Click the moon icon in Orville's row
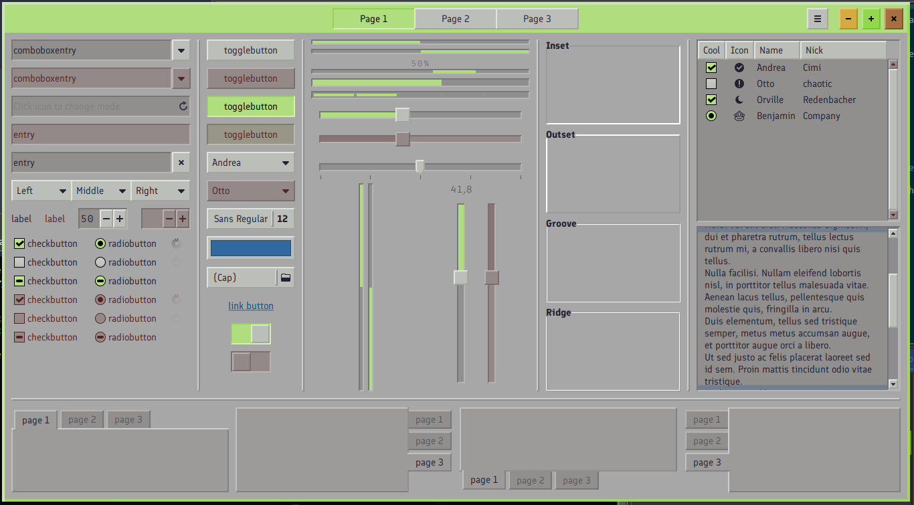The width and height of the screenshot is (914, 505). tap(739, 100)
